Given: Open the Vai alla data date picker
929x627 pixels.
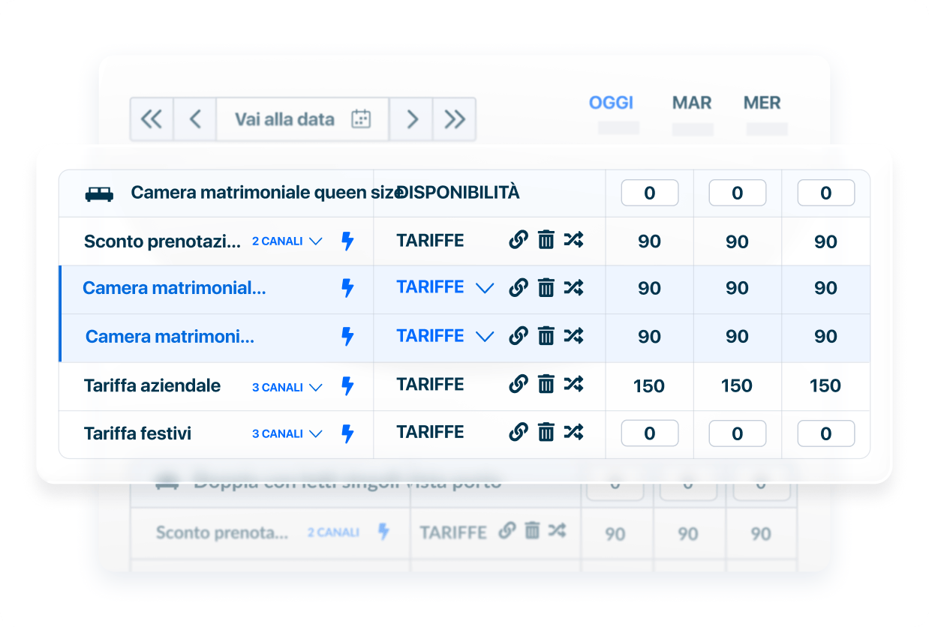Looking at the screenshot, I should click(302, 119).
